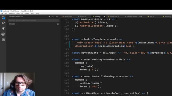The height and width of the screenshot is (96, 172).
Task: Click line number 116 in gutter
Action: point(67,53)
